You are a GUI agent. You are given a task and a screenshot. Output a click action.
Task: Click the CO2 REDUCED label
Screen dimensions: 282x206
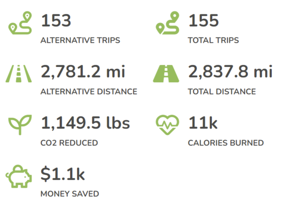point(69,143)
